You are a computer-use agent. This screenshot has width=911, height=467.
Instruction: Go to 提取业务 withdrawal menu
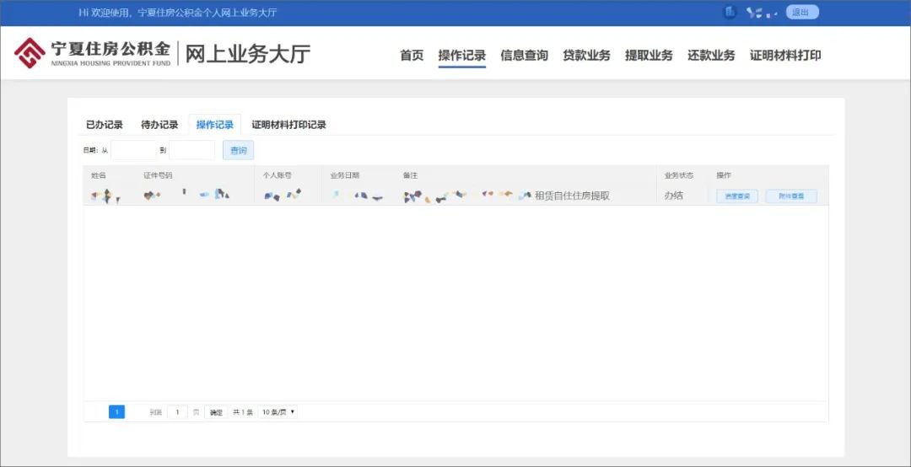click(649, 56)
